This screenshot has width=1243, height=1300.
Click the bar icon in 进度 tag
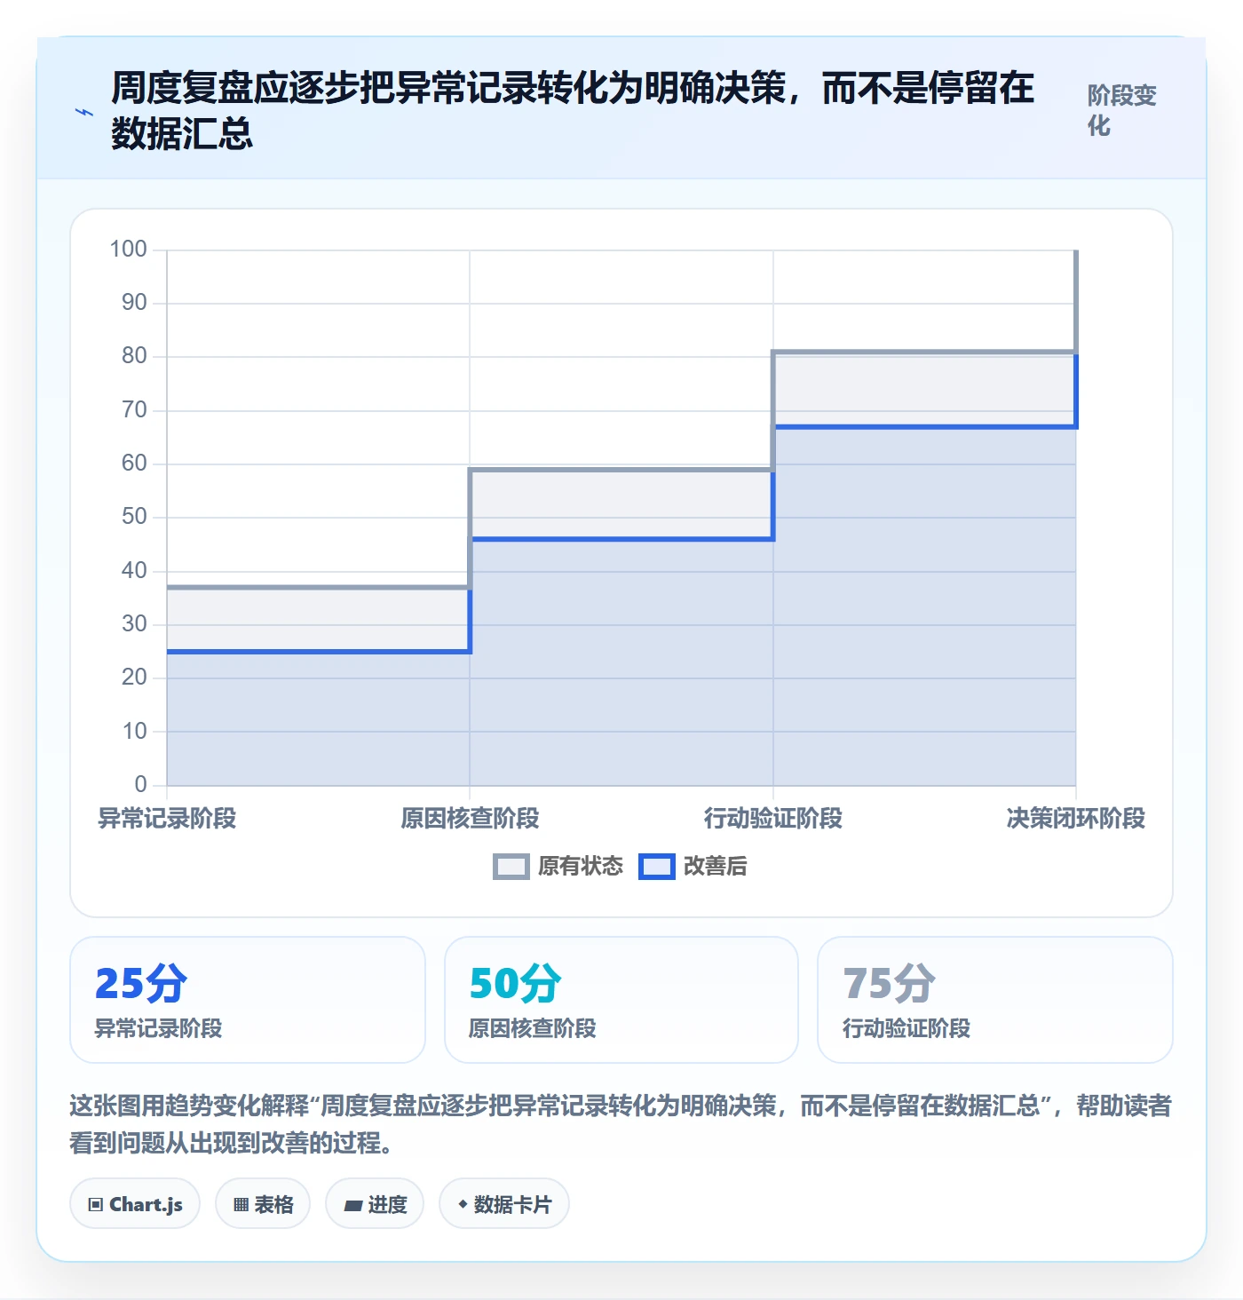[353, 1206]
